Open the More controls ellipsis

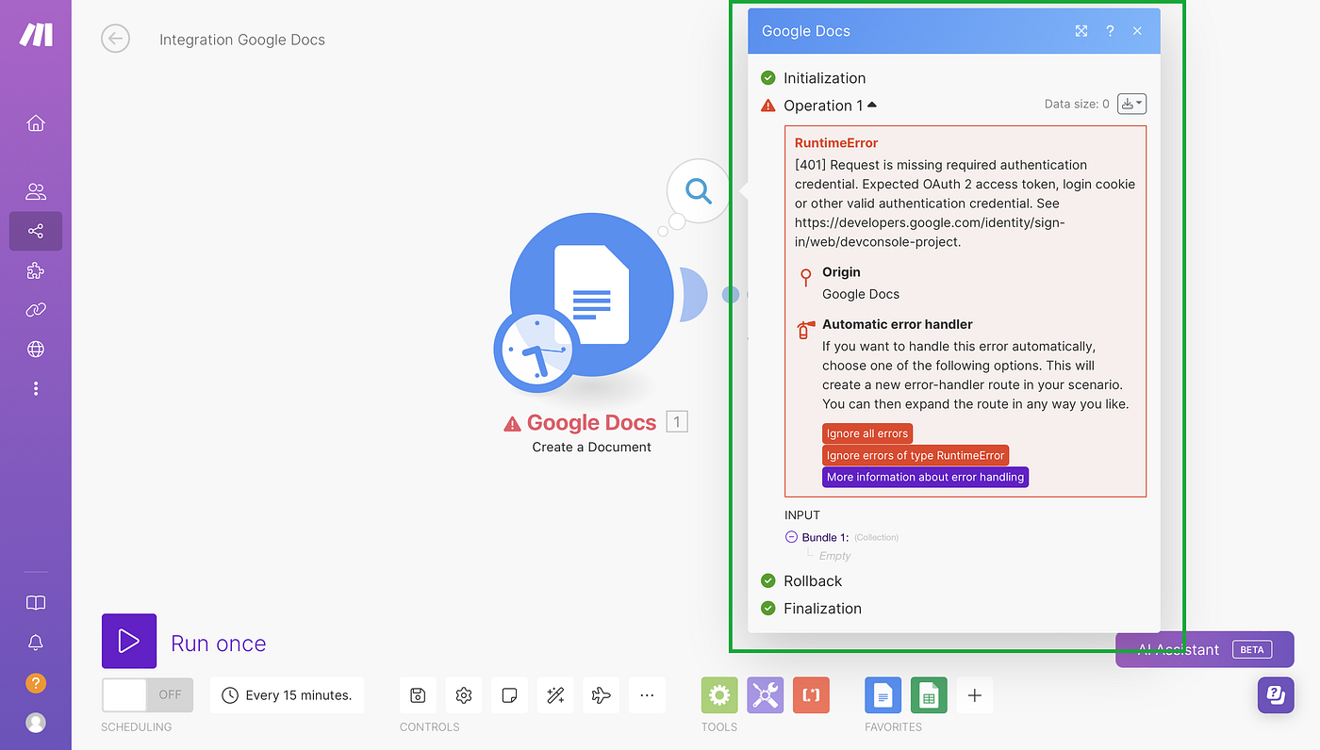tap(647, 695)
